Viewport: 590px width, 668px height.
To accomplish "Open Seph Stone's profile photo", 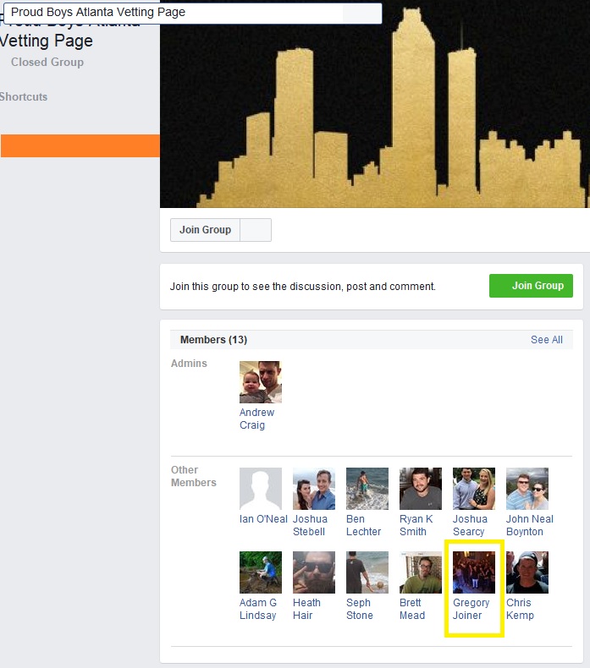I will pos(367,572).
